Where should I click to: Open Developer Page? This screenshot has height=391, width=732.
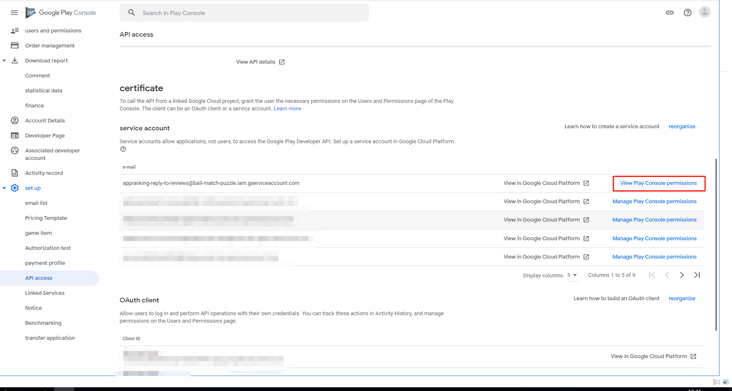click(x=45, y=135)
